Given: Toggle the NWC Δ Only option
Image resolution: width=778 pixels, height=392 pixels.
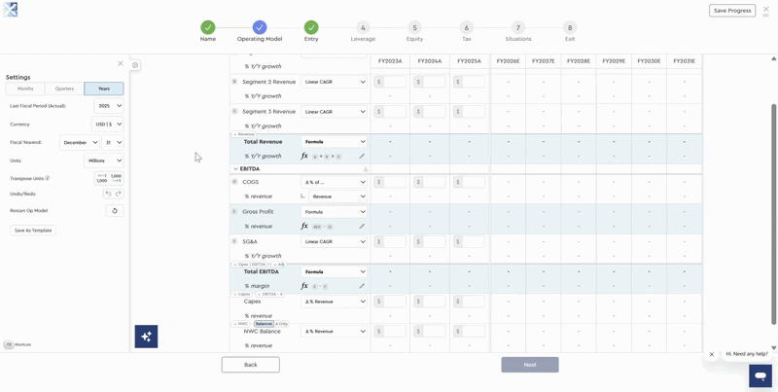Looking at the screenshot, I should coord(281,324).
